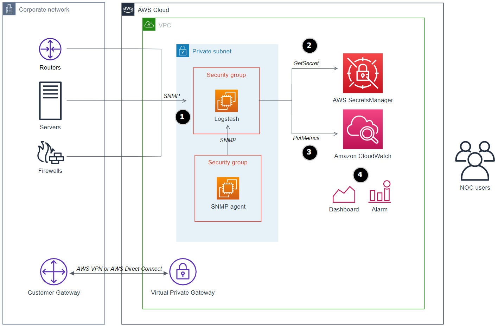
Task: Select the Customer Gateway icon
Action: point(53,271)
